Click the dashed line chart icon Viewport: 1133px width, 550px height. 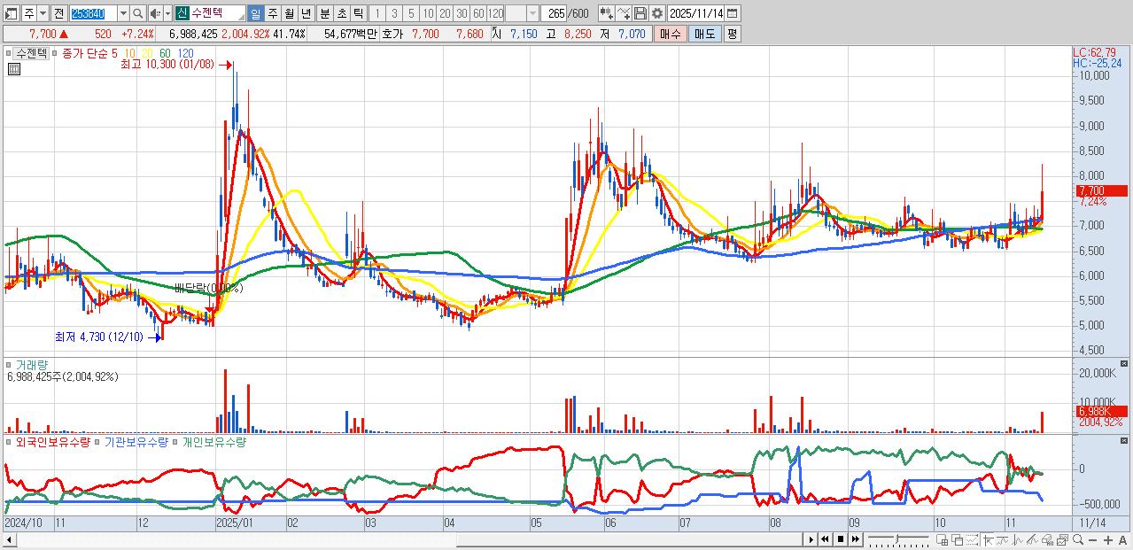pyautogui.click(x=973, y=539)
